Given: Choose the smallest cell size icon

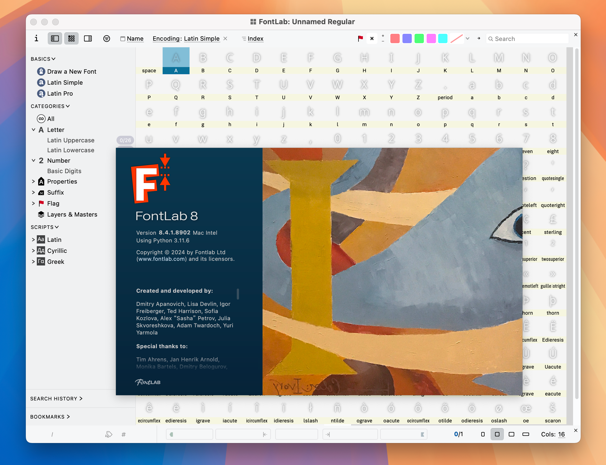Looking at the screenshot, I should 483,434.
